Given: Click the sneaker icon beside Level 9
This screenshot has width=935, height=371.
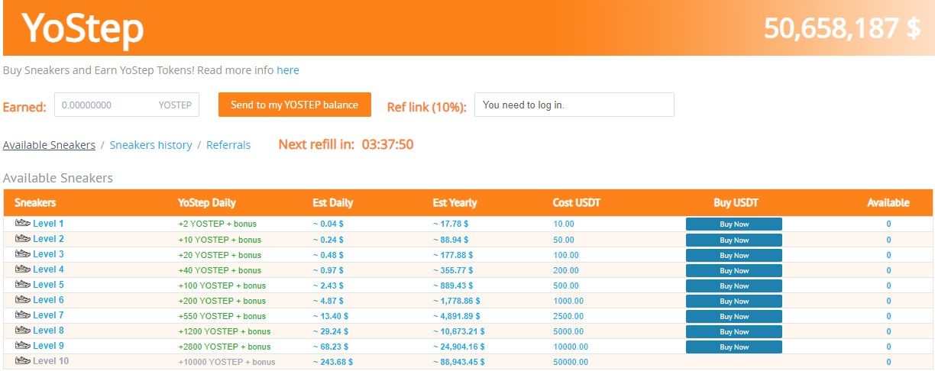Looking at the screenshot, I should point(22,346).
